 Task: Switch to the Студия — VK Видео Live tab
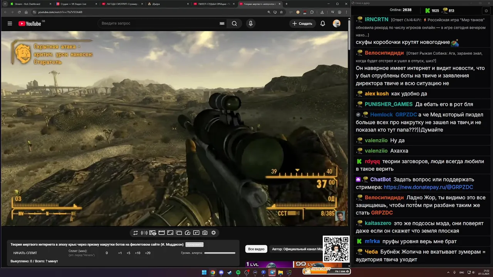pos(76,4)
